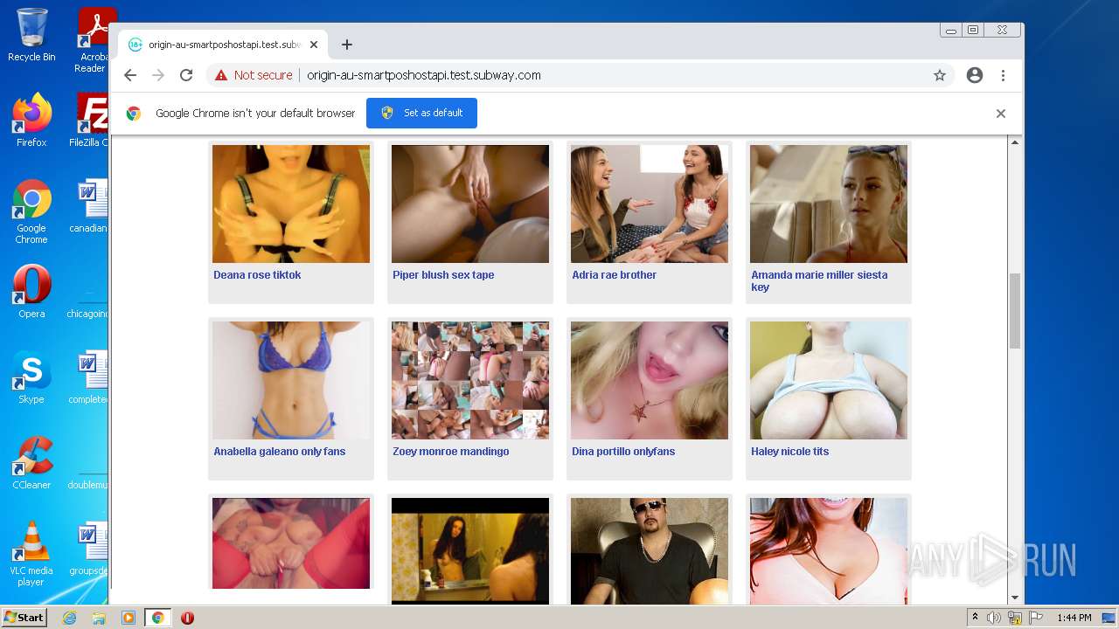Click the taskbar clock showing 1:44 PM
The width and height of the screenshot is (1119, 629).
click(x=1074, y=618)
